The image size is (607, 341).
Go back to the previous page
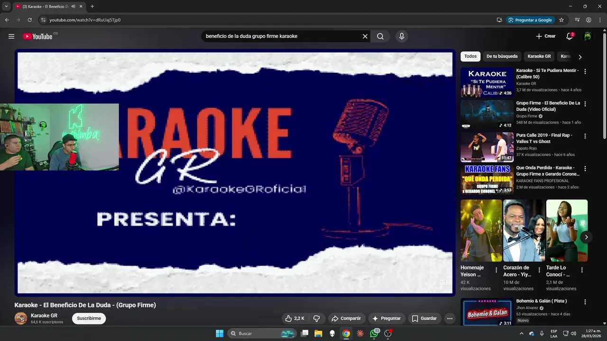[x=7, y=20]
